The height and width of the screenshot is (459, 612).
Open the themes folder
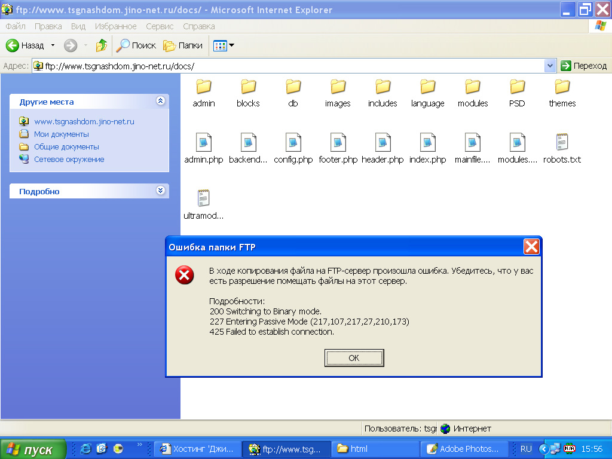(x=562, y=87)
